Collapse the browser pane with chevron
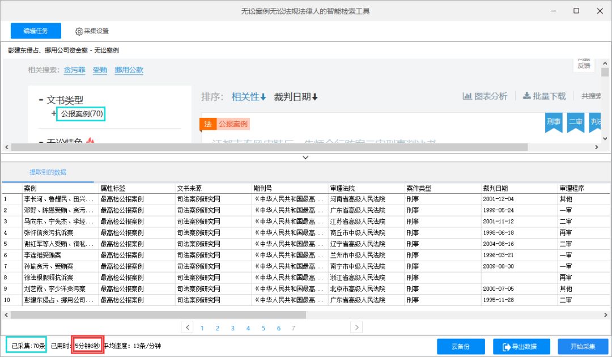The height and width of the screenshot is (357, 612). [x=305, y=157]
